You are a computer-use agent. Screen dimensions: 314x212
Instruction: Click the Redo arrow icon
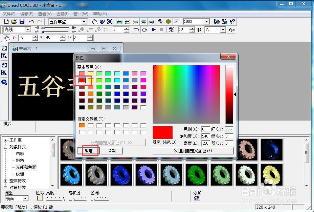pos(40,21)
